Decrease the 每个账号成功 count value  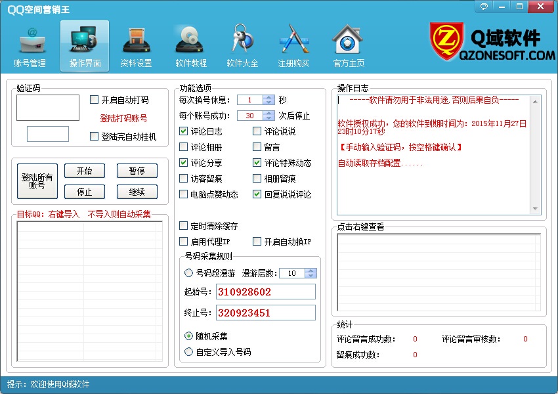tap(268, 118)
